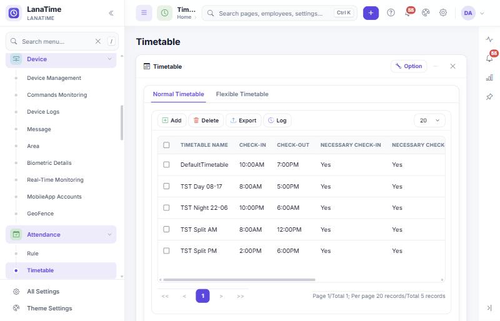Viewport: 500px width, 321px height.
Task: Collapse right rail with arrow icon
Action: [x=489, y=308]
